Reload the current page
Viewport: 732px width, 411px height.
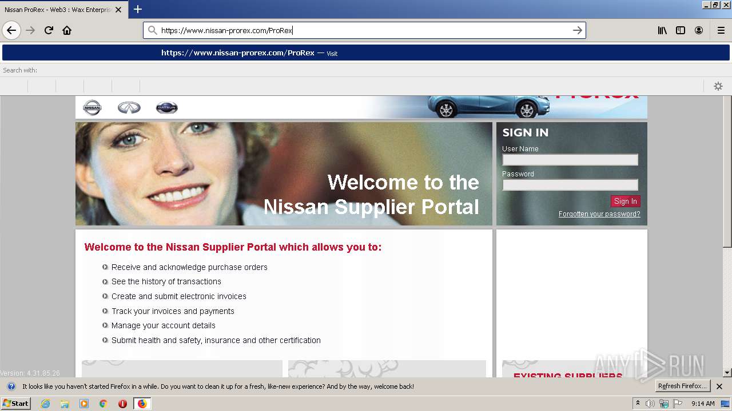(49, 30)
